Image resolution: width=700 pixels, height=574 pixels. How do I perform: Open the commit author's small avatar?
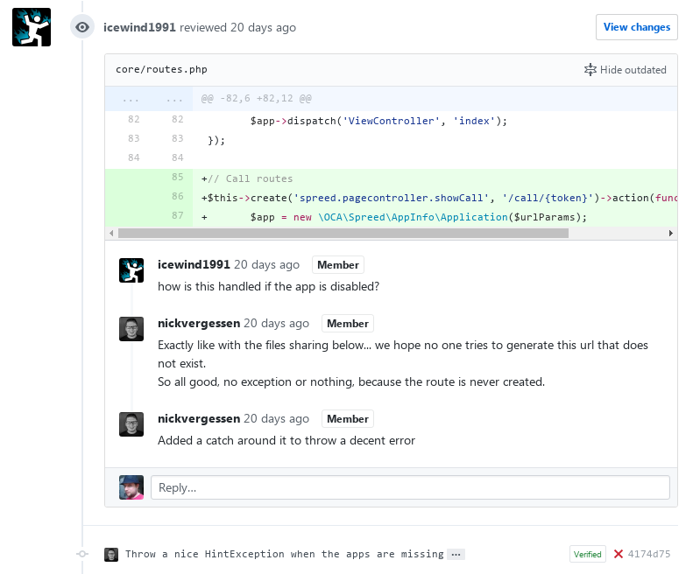[x=111, y=555]
